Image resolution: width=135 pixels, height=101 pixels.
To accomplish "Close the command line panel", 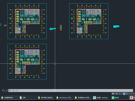I will point(4,90).
